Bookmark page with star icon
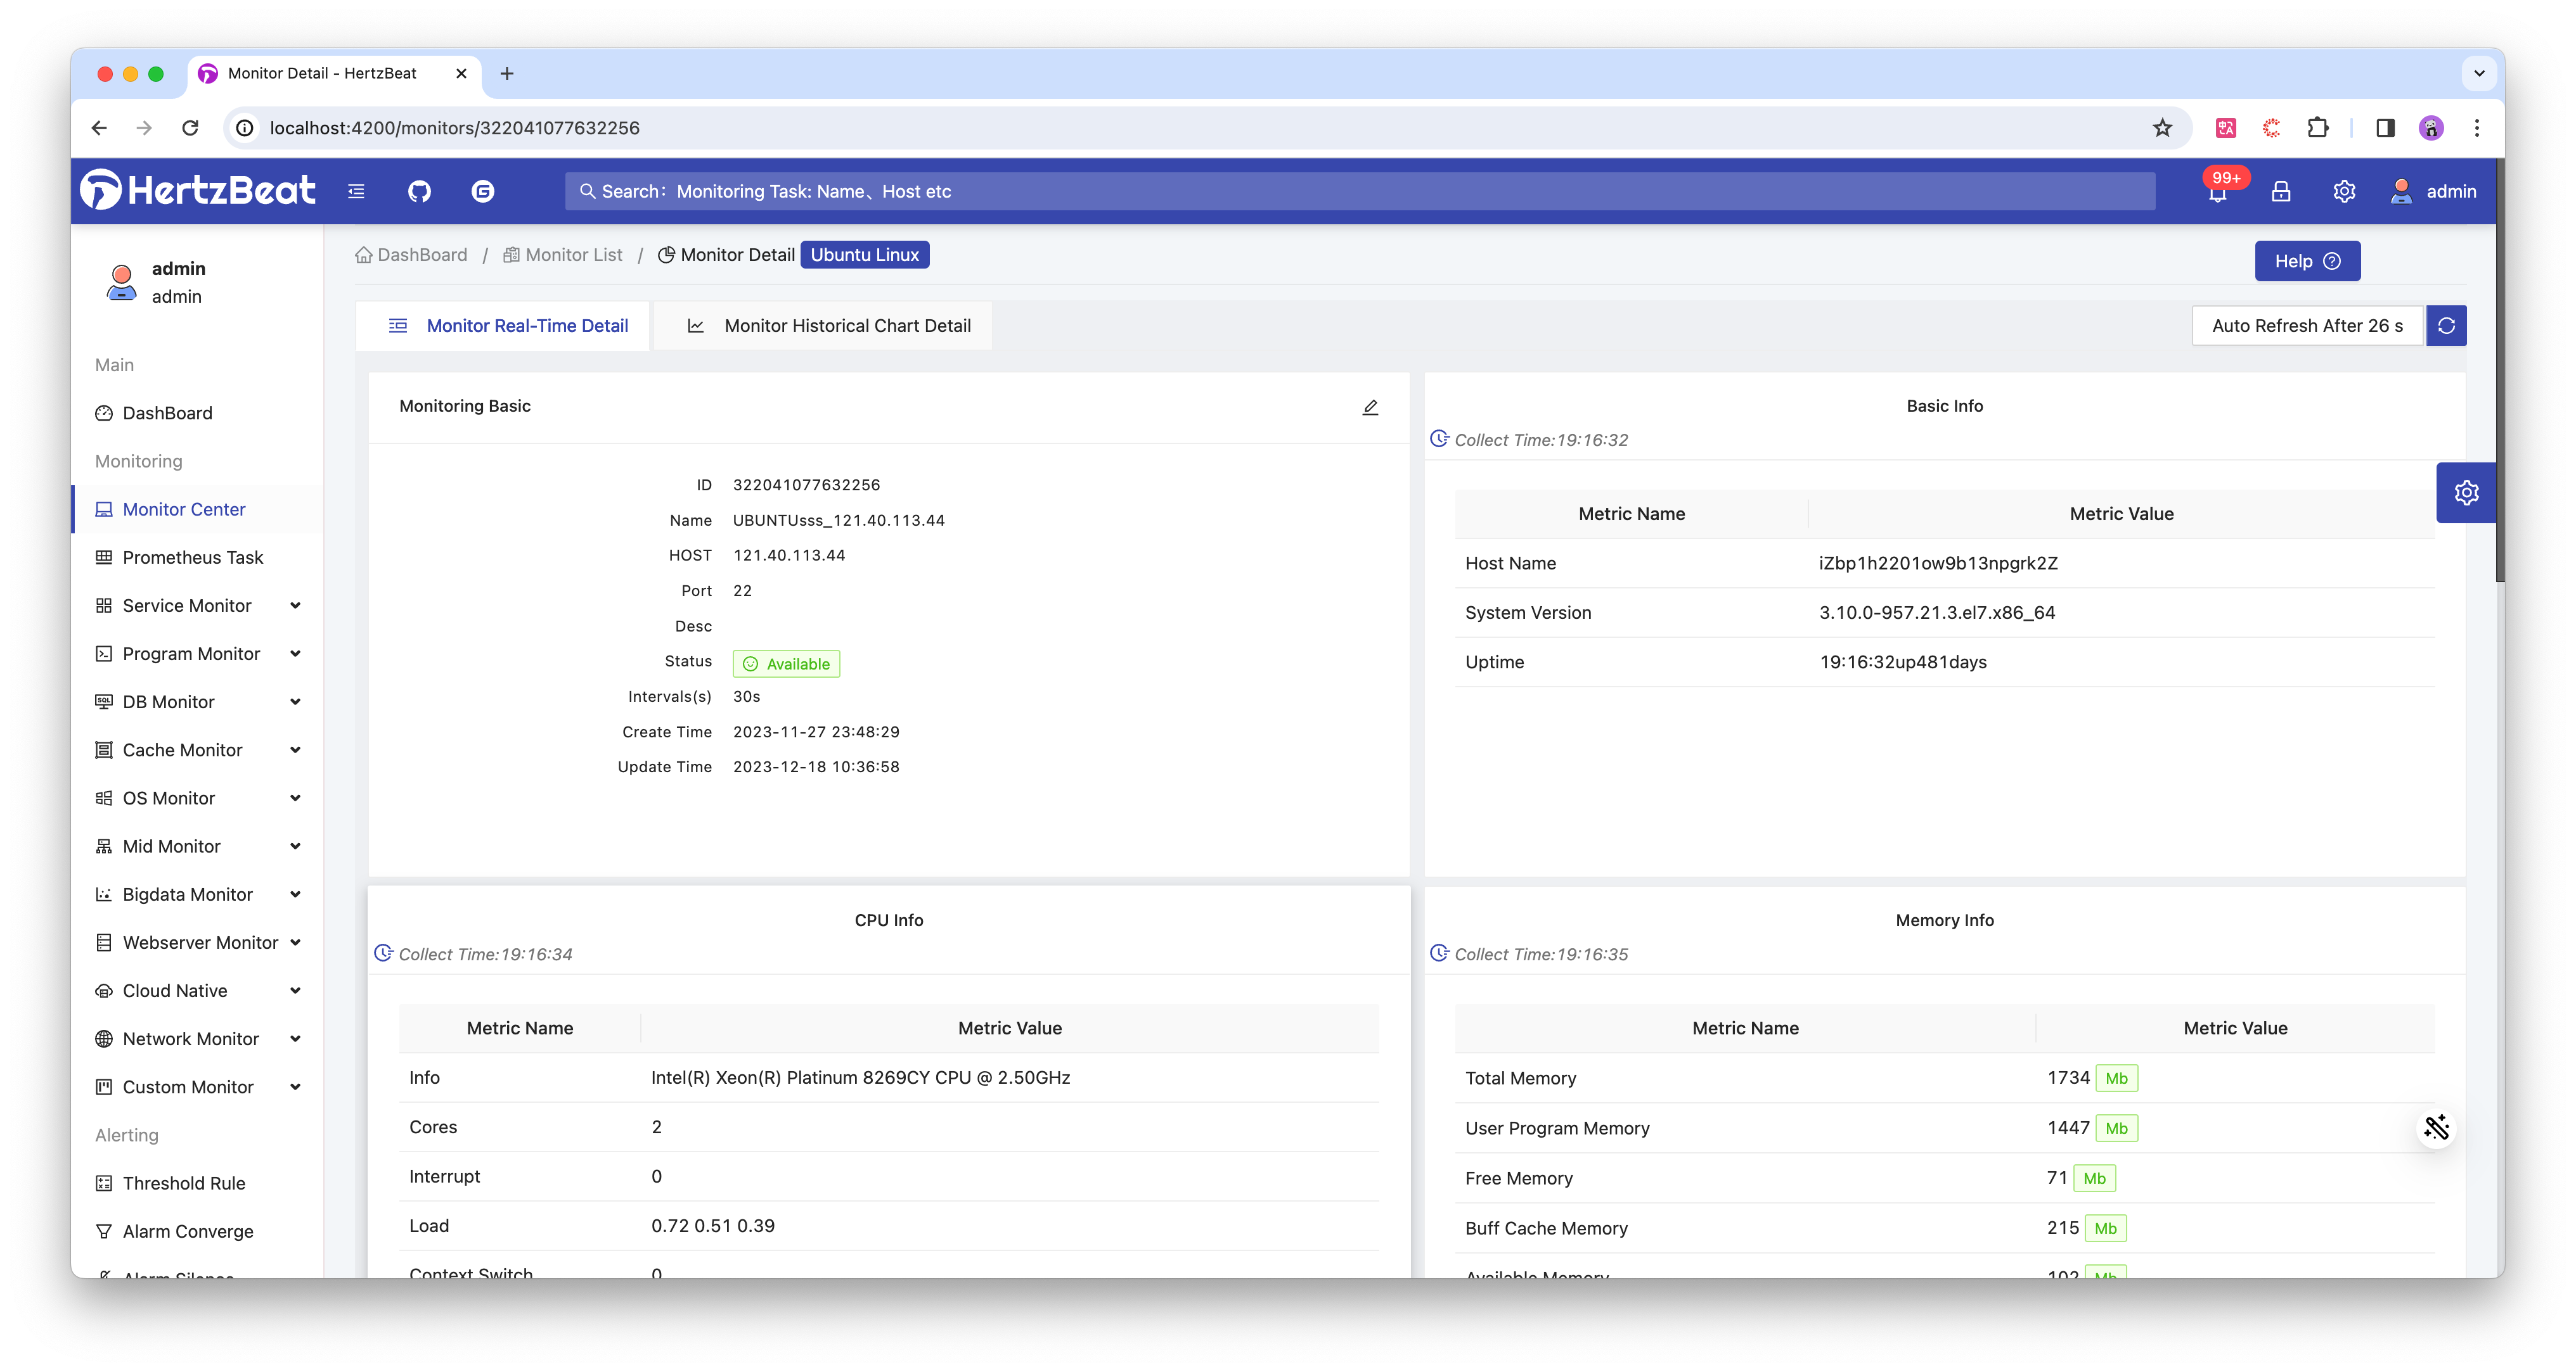 [x=2162, y=128]
